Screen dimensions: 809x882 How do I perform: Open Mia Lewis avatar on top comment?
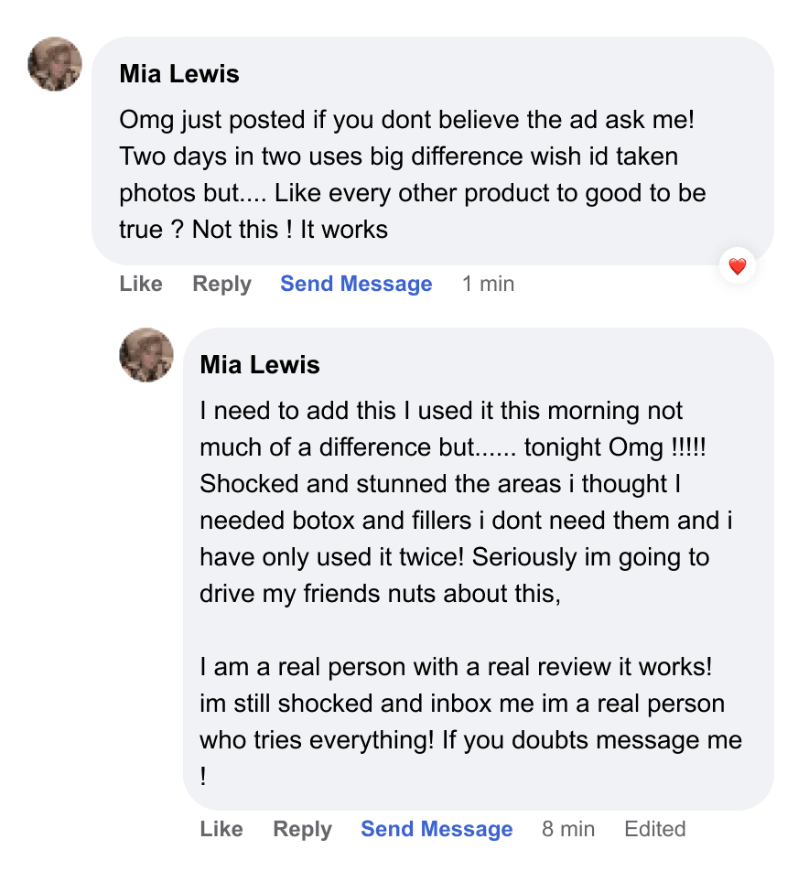[55, 64]
